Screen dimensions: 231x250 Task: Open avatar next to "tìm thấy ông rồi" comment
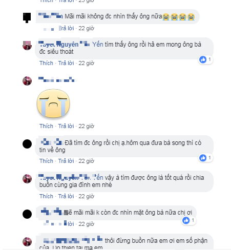[x=27, y=46]
